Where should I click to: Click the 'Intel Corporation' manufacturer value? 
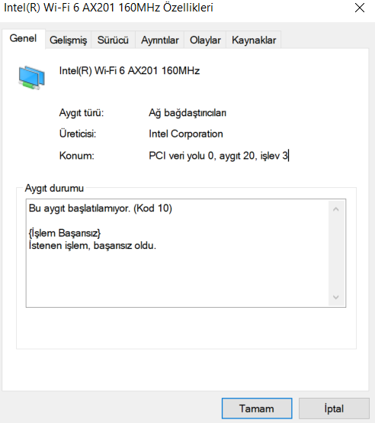(x=186, y=134)
